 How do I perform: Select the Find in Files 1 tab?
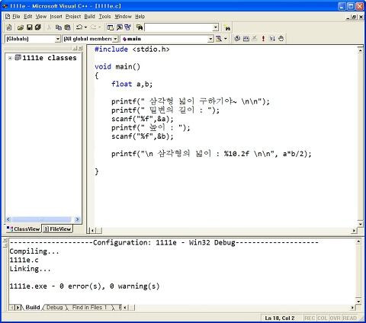[x=89, y=307]
